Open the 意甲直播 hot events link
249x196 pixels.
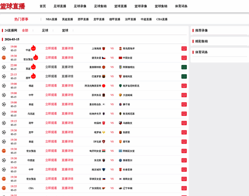pyautogui.click(x=99, y=19)
